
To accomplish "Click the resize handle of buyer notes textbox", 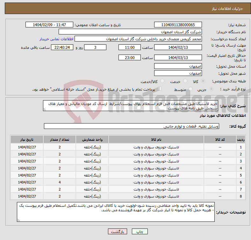I will tap(18, 220).
